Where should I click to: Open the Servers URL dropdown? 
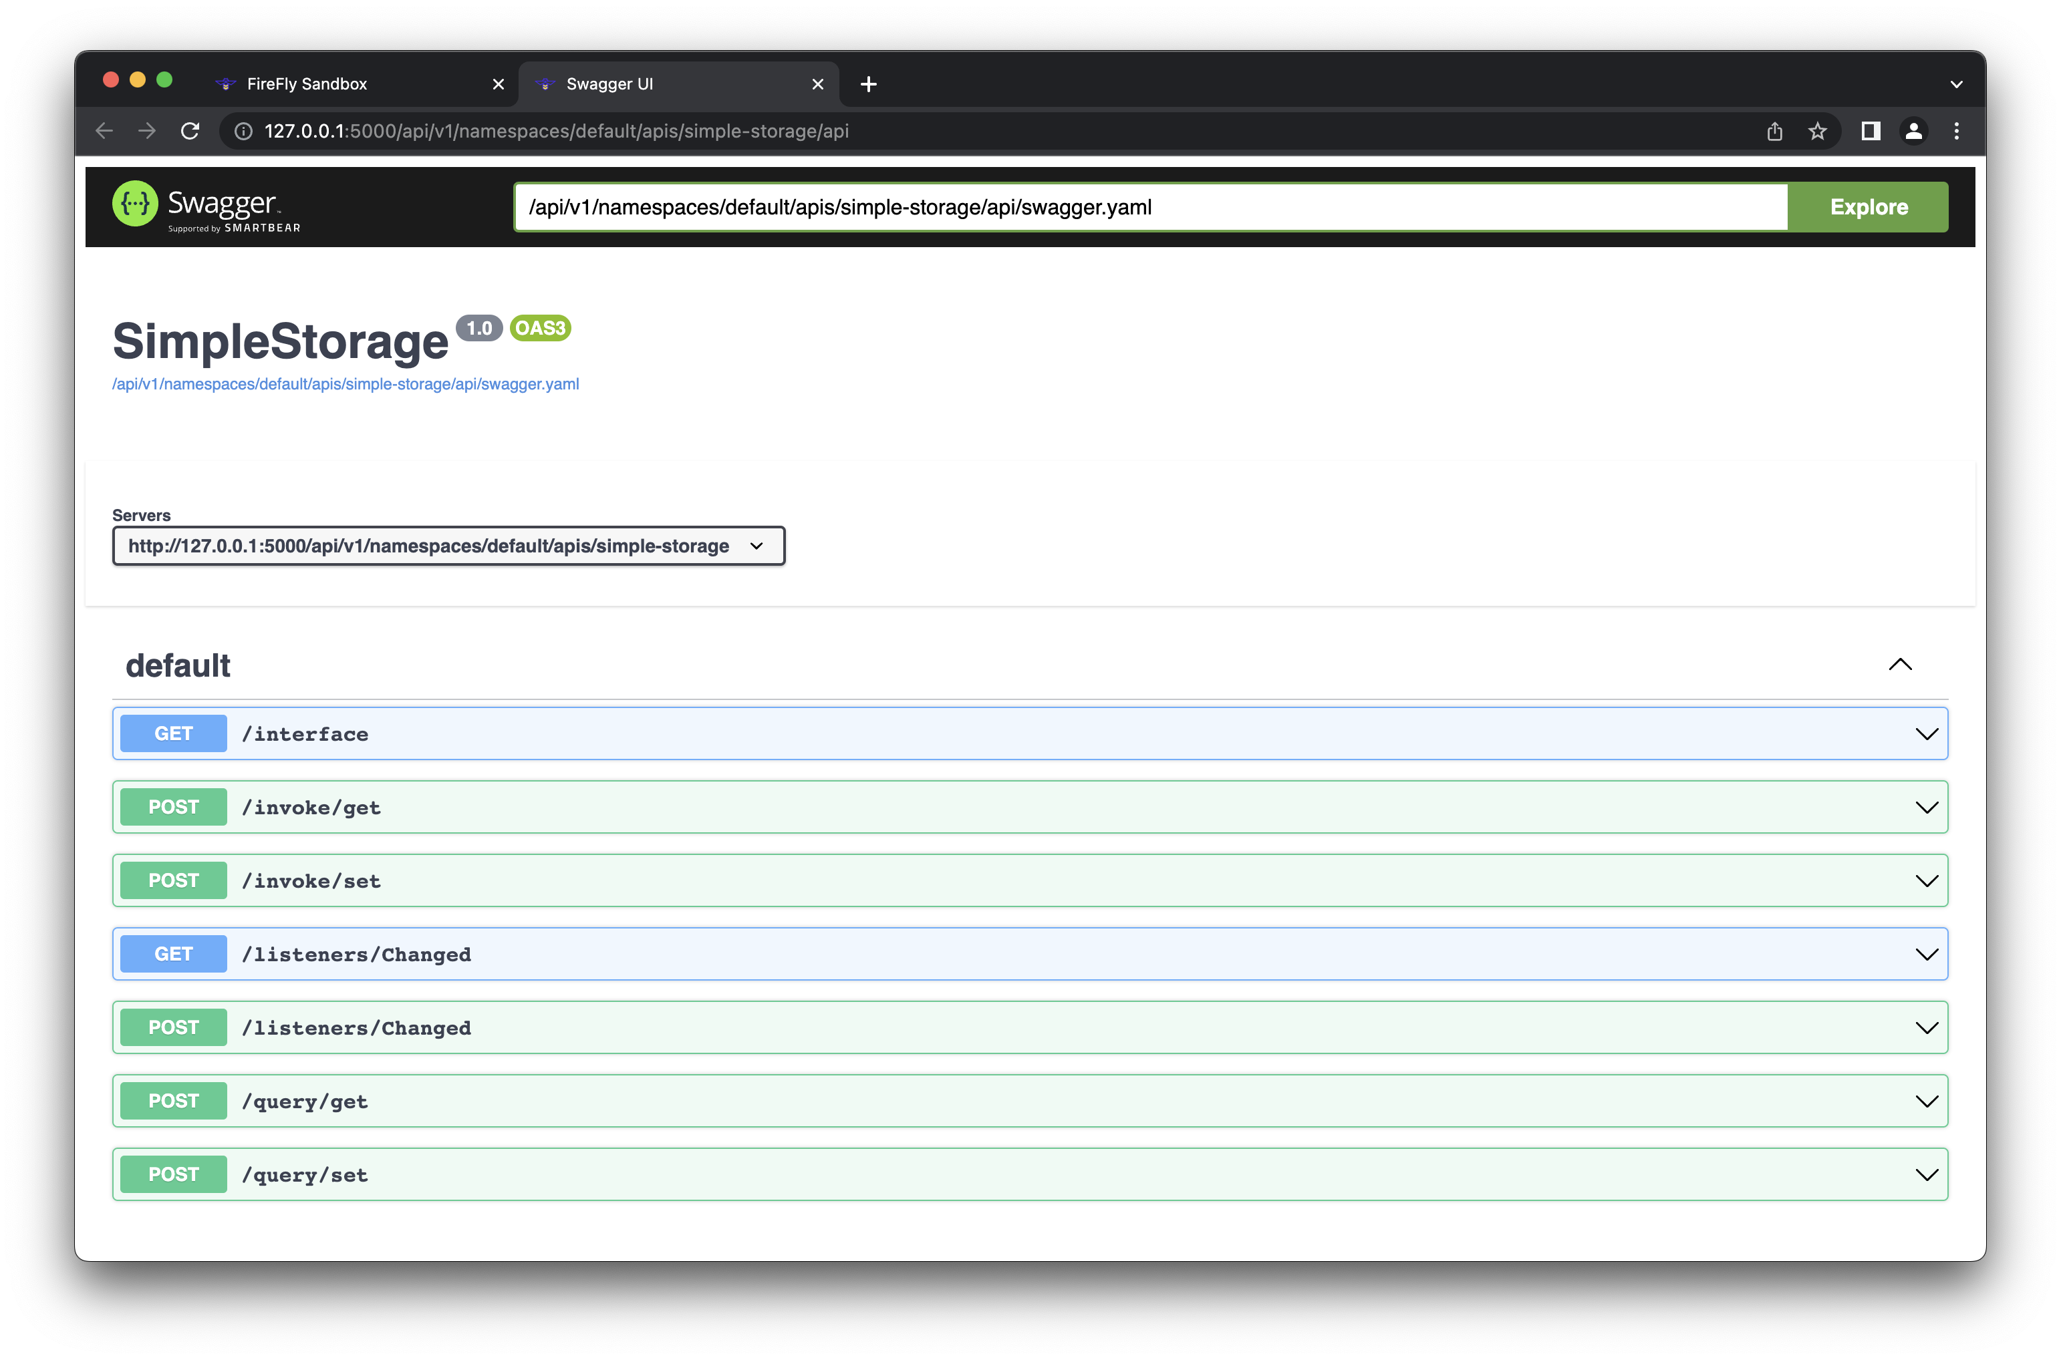(x=448, y=546)
